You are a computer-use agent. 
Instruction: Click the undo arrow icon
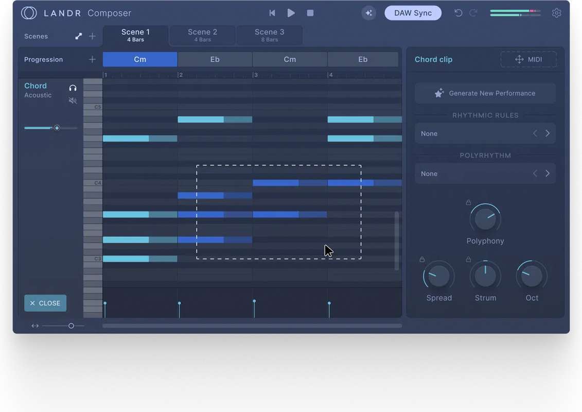pyautogui.click(x=458, y=13)
